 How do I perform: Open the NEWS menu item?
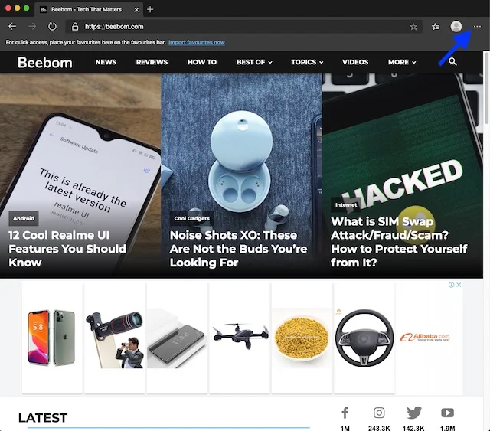click(x=106, y=62)
